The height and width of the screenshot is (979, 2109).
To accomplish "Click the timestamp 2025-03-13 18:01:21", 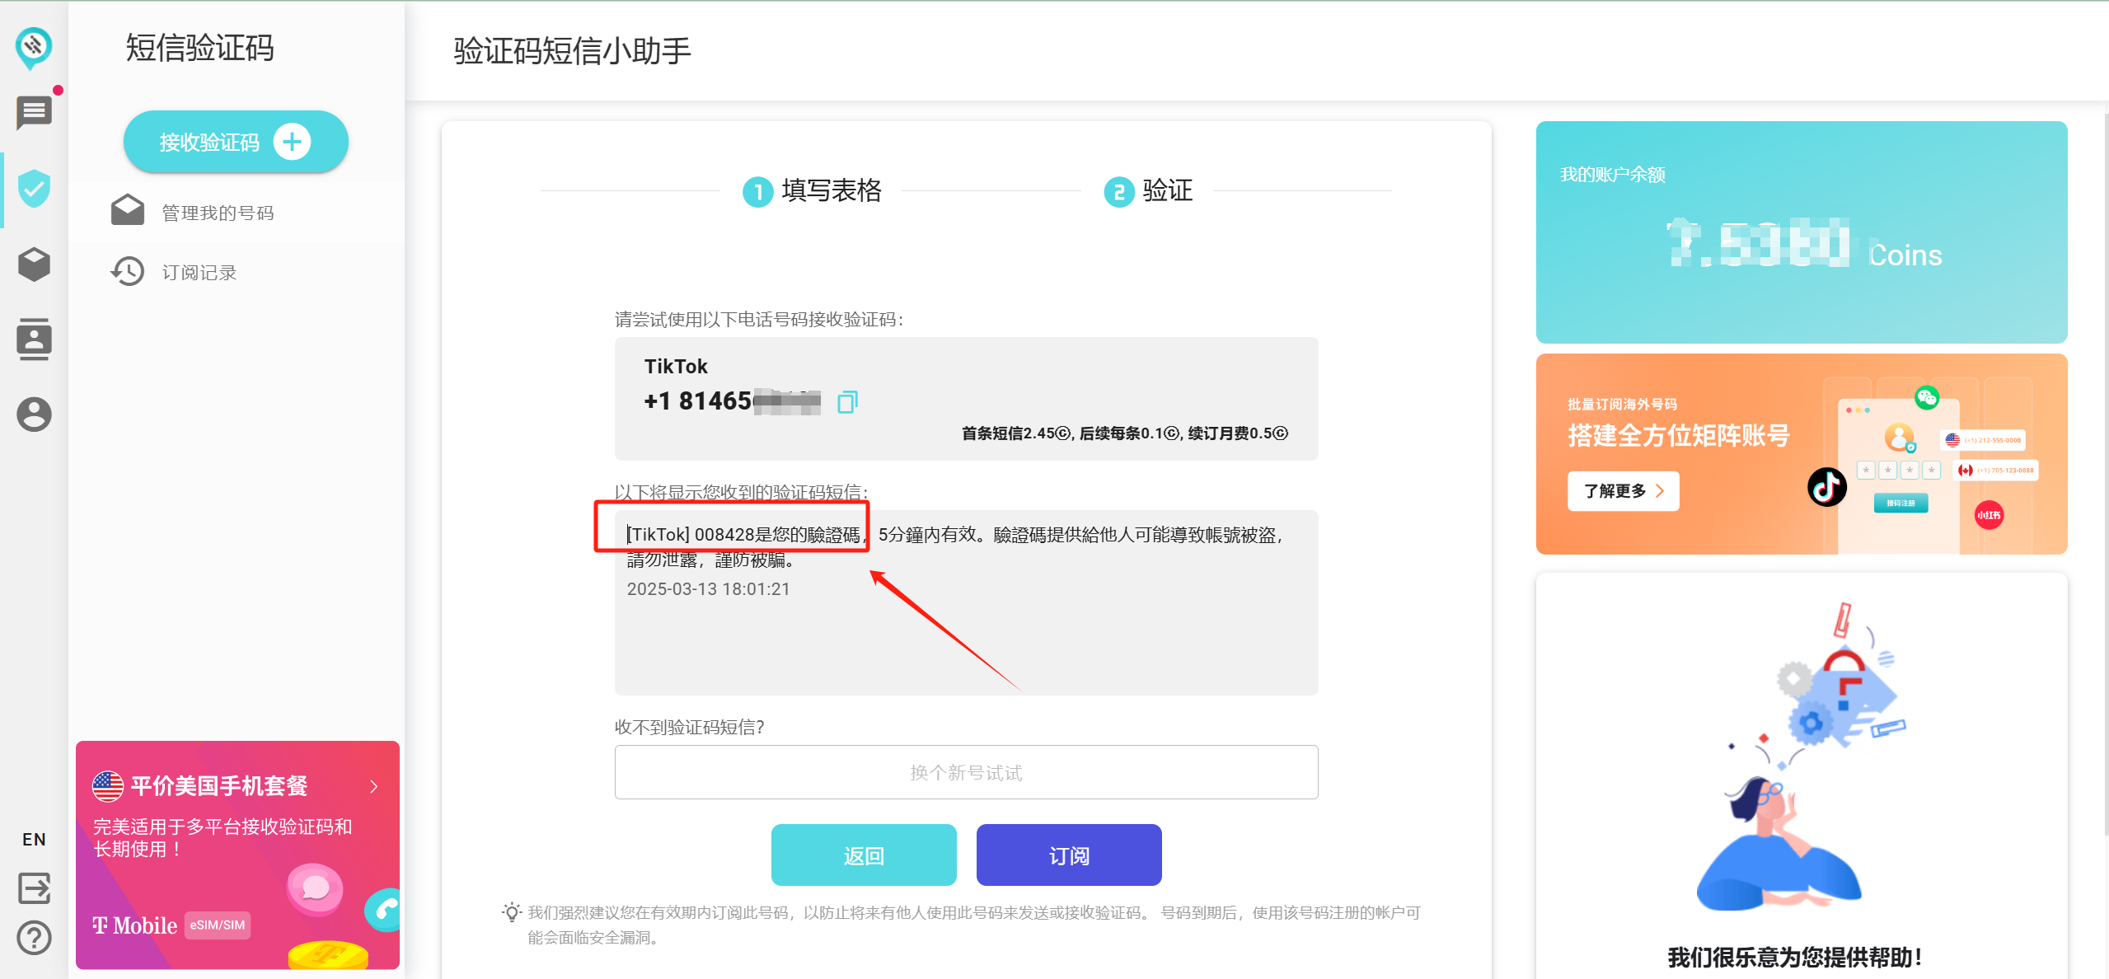I will pos(709,589).
